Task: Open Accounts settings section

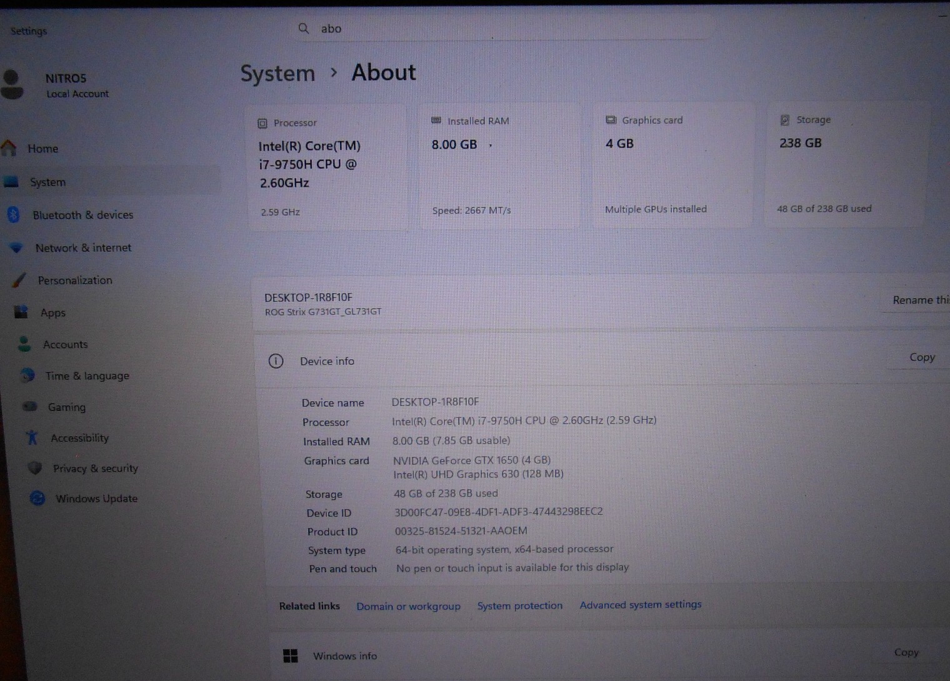Action: 66,344
